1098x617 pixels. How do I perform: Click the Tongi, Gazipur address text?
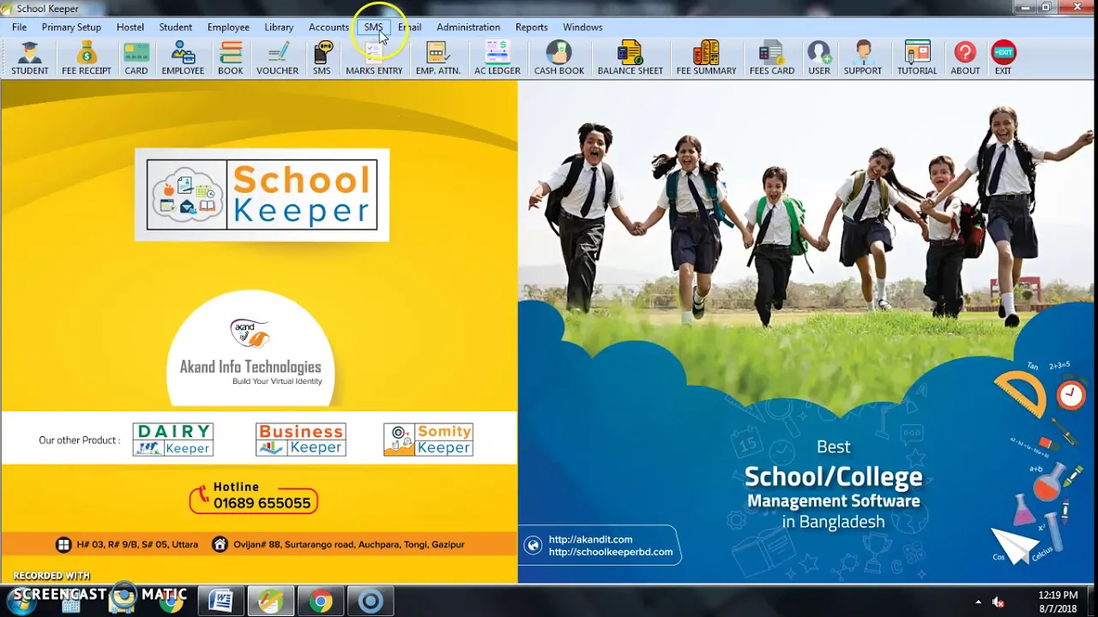pyautogui.click(x=349, y=544)
